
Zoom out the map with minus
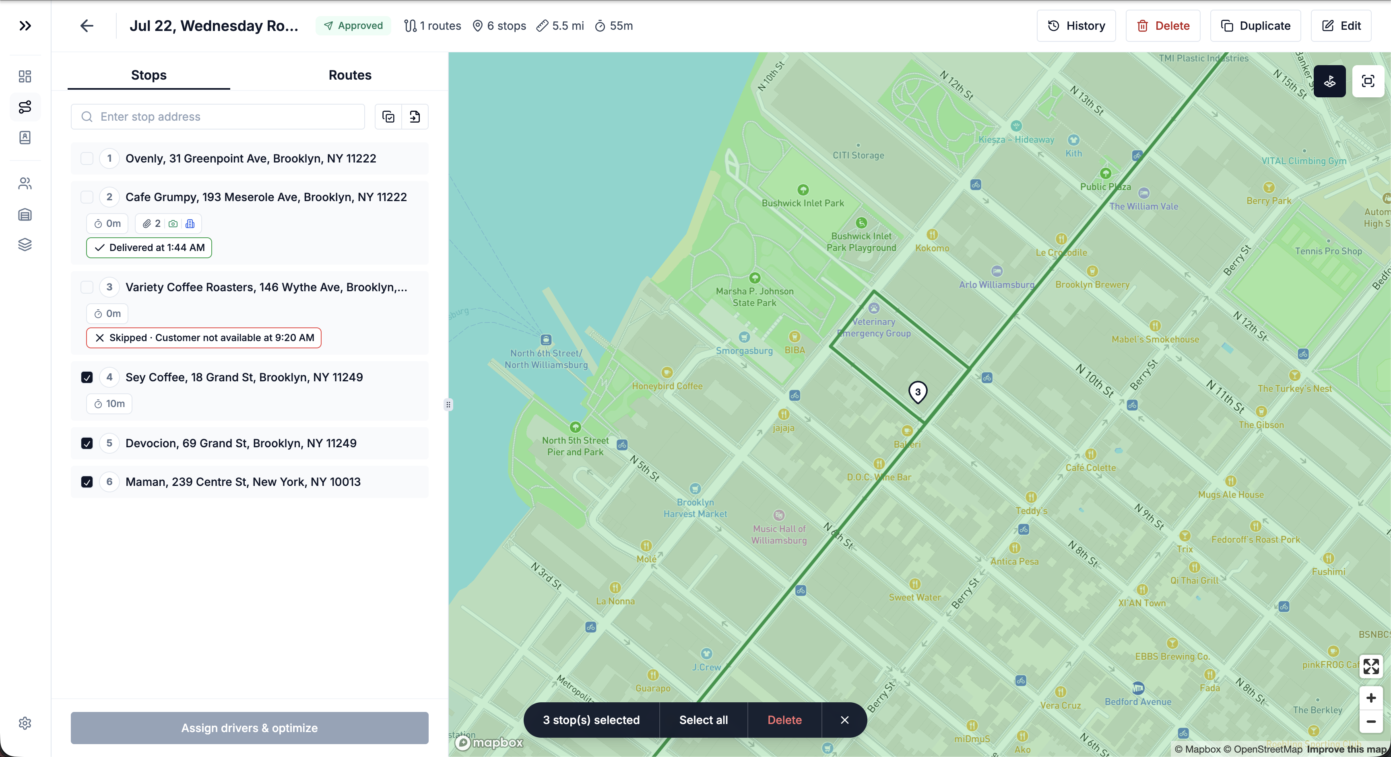pyautogui.click(x=1370, y=721)
